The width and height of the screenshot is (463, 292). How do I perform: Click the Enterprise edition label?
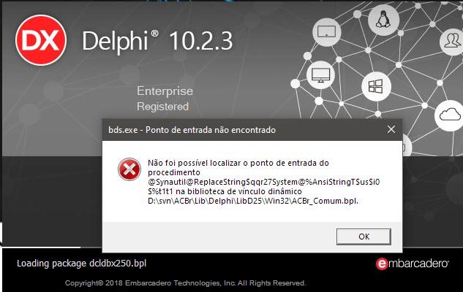[x=165, y=91]
